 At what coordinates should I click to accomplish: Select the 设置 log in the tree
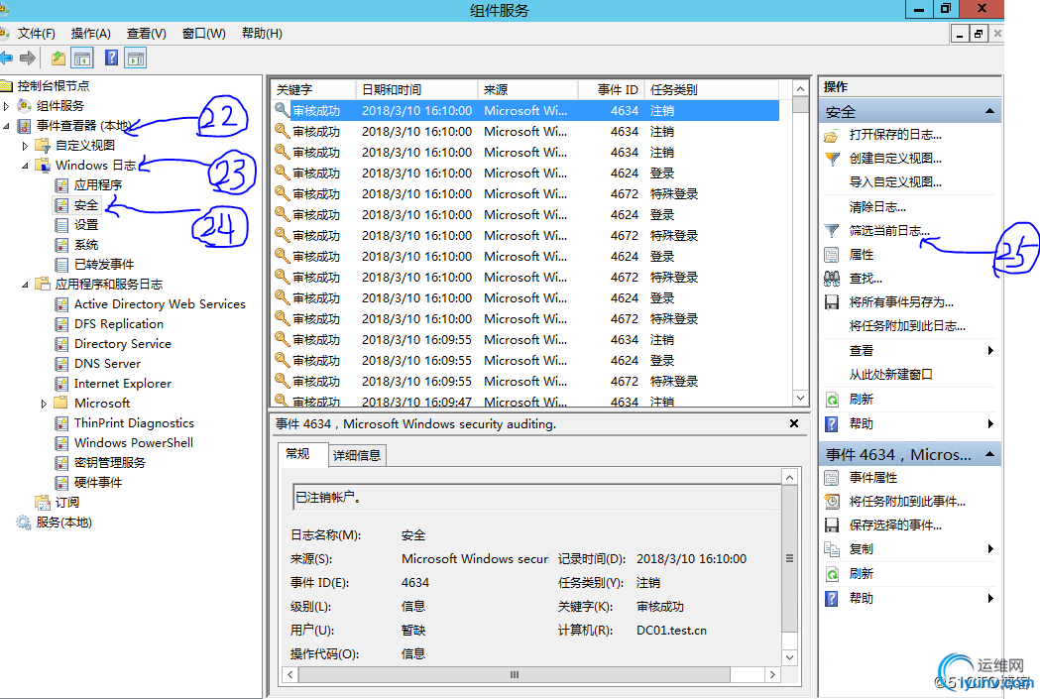coord(86,225)
